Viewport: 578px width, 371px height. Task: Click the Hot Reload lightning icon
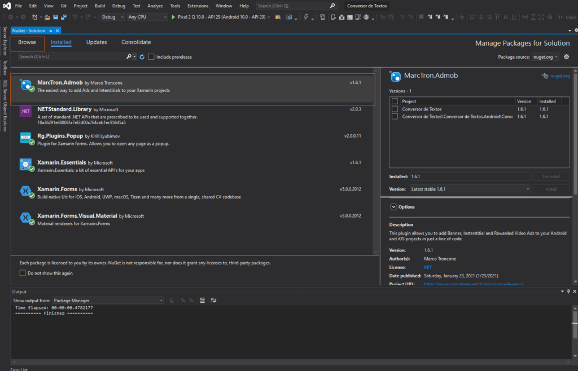coord(305,17)
